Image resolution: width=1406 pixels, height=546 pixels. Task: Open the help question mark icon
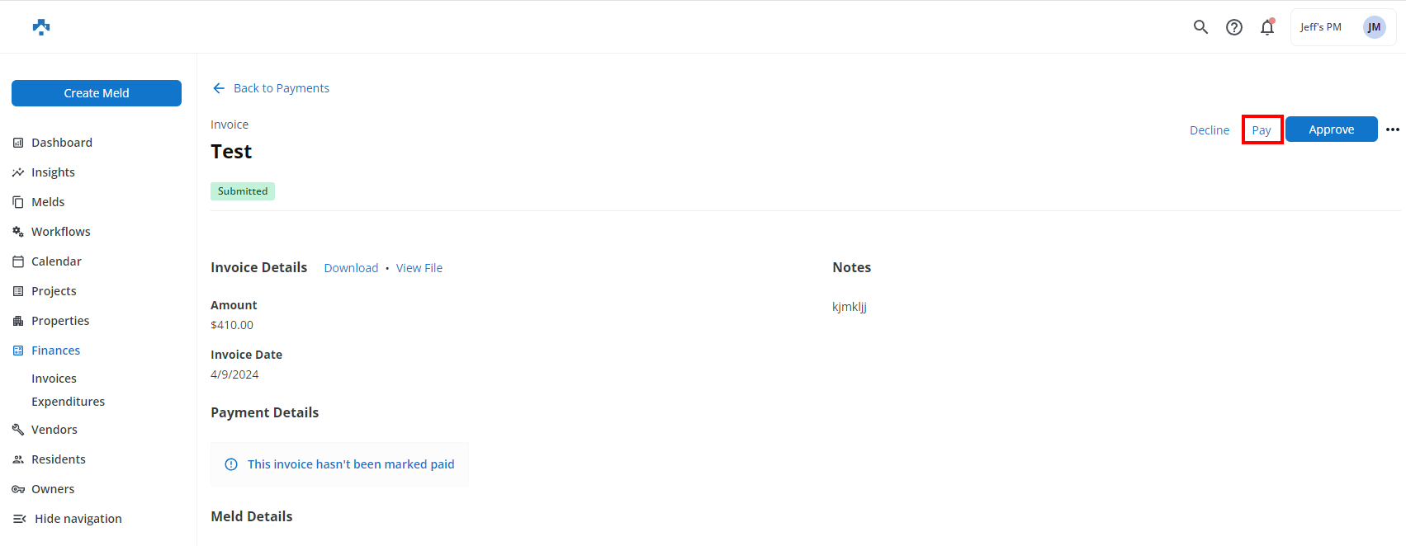[1233, 27]
